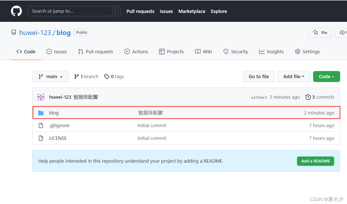
Task: Open the .gitignore file
Action: click(x=59, y=126)
